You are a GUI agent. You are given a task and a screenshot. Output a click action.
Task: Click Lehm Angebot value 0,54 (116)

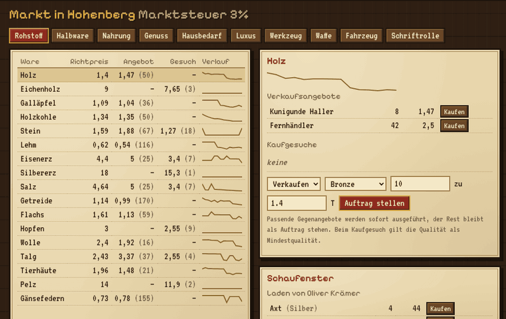coord(135,145)
